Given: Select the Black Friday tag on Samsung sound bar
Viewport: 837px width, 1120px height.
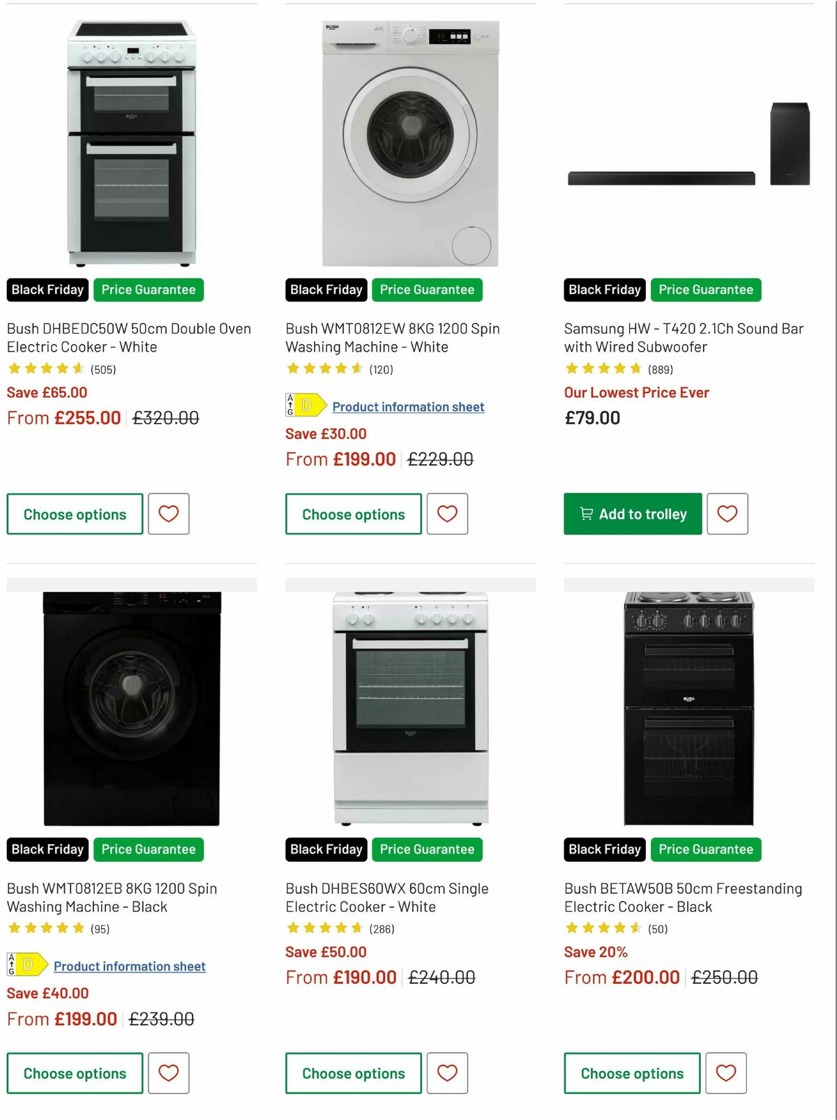Looking at the screenshot, I should tap(603, 290).
